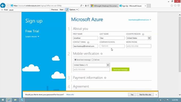Click the Agreement section heading

click(x=81, y=86)
